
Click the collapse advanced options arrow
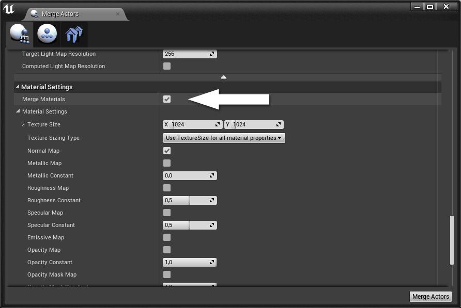click(x=224, y=77)
